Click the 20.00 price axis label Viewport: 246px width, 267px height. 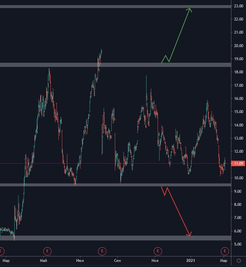click(239, 45)
